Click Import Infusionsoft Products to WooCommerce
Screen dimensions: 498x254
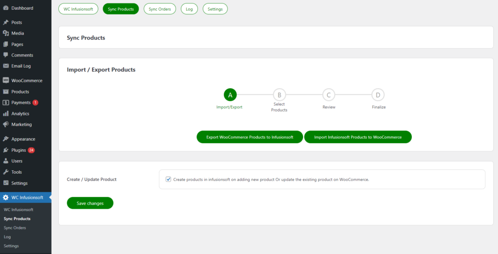pyautogui.click(x=358, y=137)
